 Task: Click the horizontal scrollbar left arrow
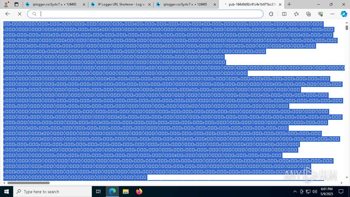pos(4,183)
